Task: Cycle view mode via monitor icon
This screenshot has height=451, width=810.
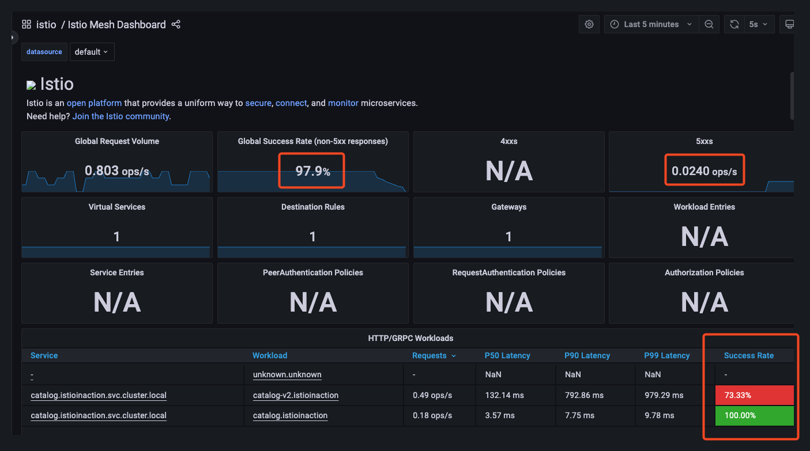Action: tap(789, 24)
